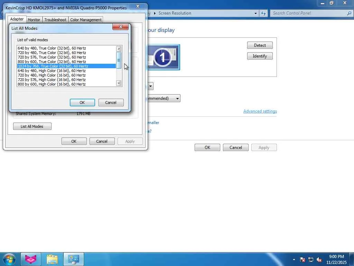Click the modes list scroll up arrow
354x266 pixels.
coord(119,48)
